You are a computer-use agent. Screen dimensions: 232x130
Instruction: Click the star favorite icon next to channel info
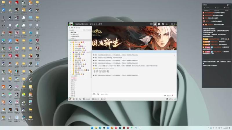(x=95, y=24)
